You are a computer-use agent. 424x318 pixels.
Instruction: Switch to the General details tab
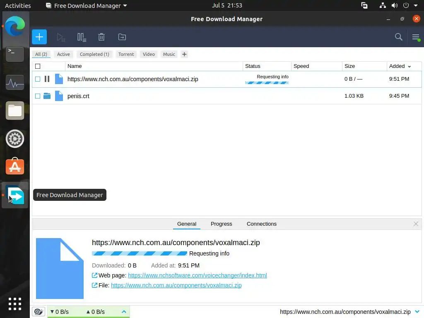click(187, 224)
